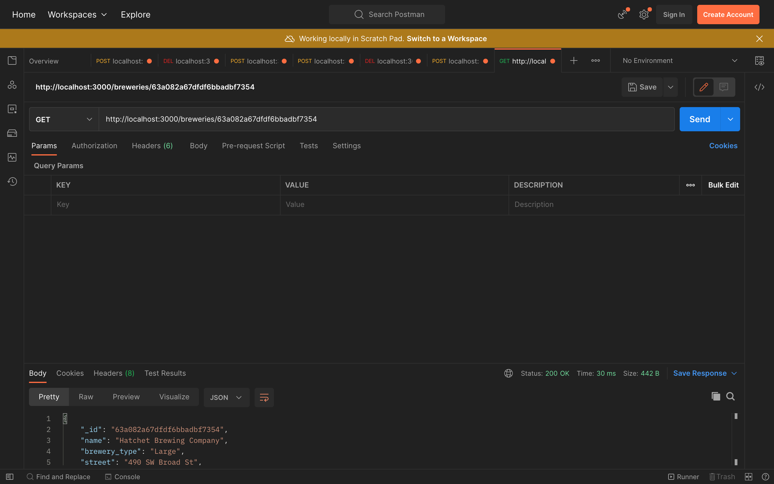Click into the request URL field

384,119
